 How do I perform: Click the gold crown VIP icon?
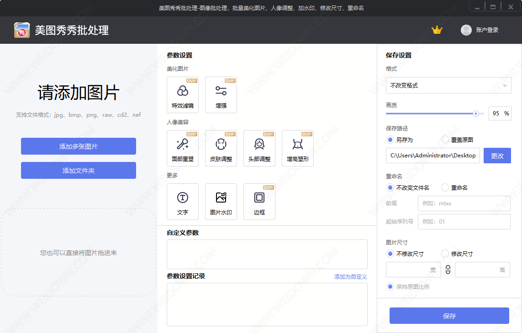(x=437, y=30)
